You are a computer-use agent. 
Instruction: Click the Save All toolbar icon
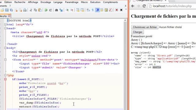coord(11,10)
